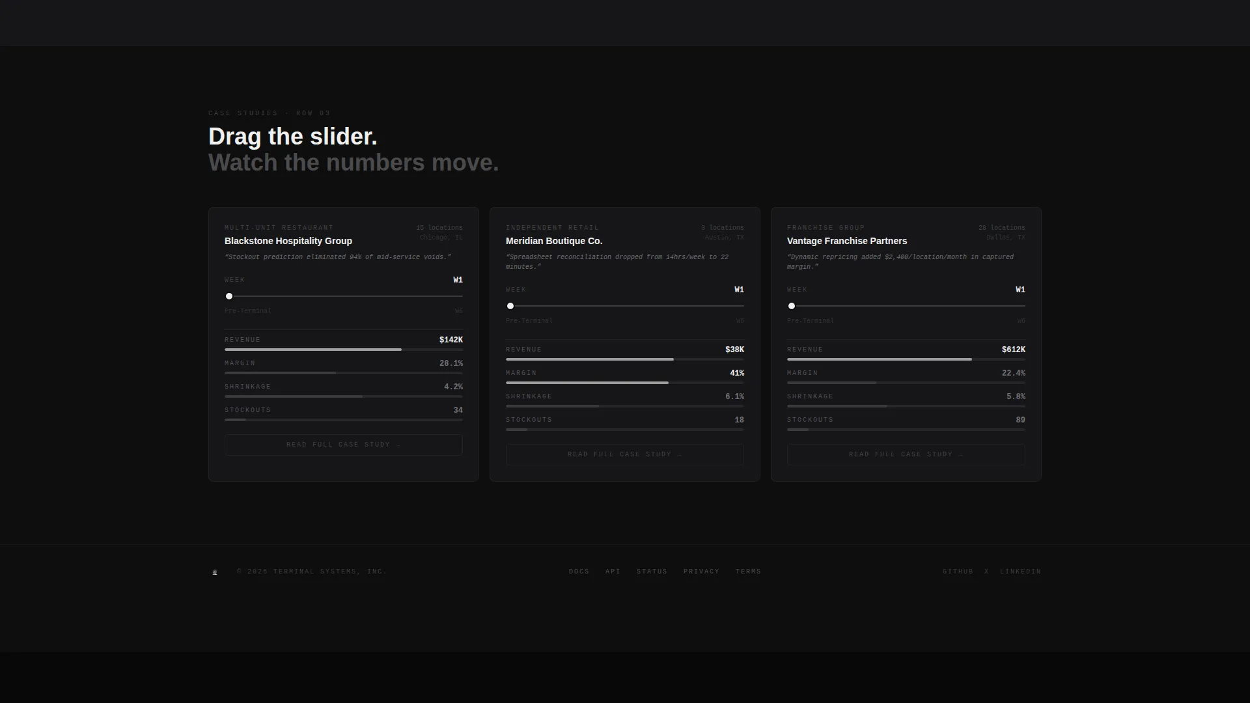Open the Status footer link
The width and height of the screenshot is (1250, 703).
point(652,572)
